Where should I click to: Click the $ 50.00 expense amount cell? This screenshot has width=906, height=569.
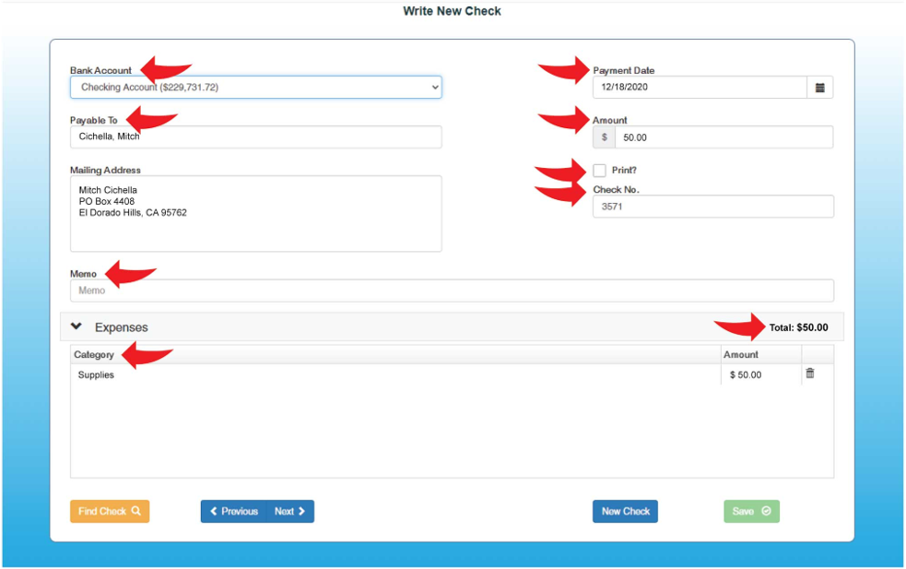click(760, 375)
